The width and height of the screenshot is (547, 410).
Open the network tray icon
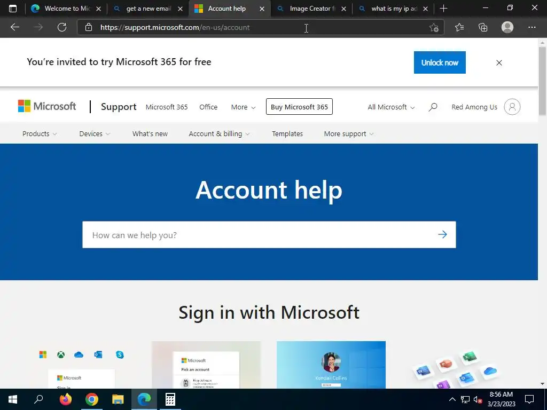465,399
